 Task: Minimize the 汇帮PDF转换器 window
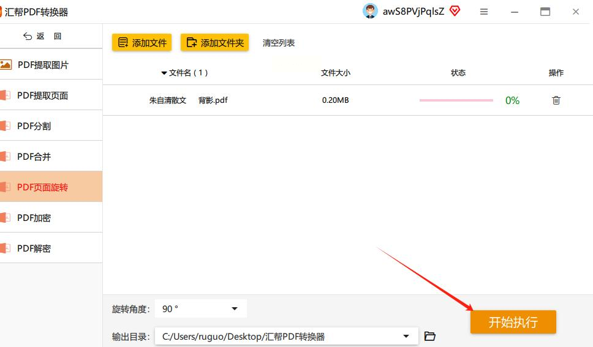coord(515,12)
